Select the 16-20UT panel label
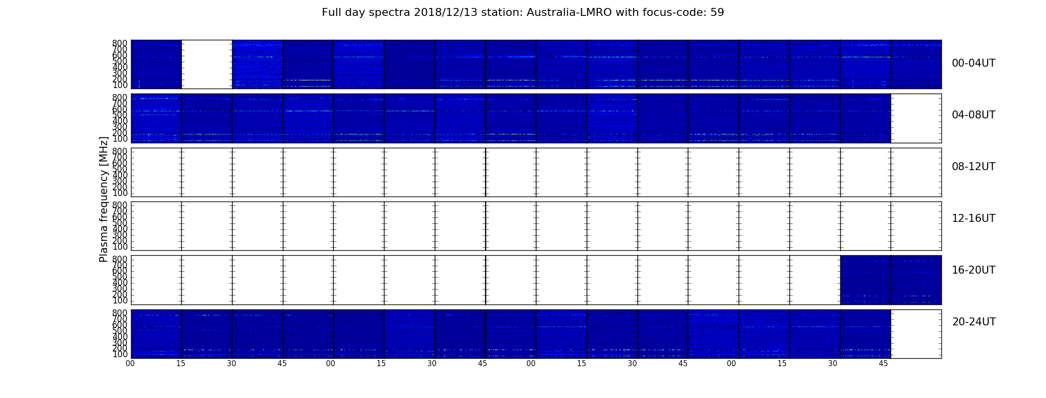This screenshot has width=1046, height=398. [x=974, y=270]
